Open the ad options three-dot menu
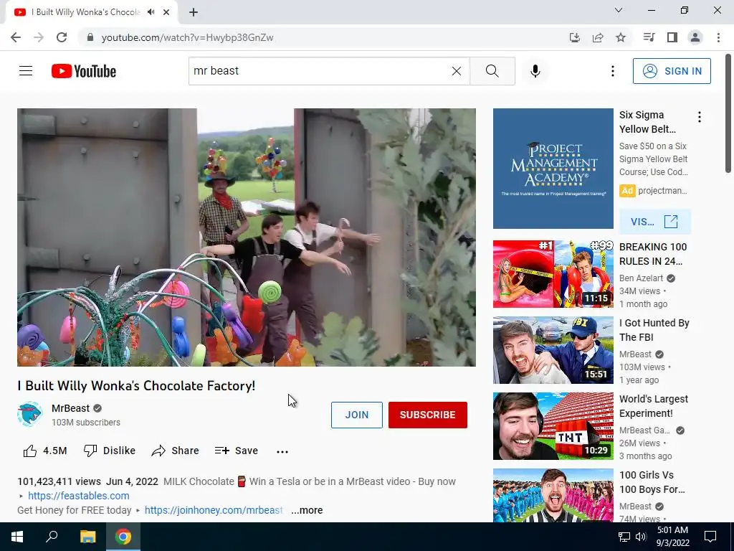 (700, 117)
